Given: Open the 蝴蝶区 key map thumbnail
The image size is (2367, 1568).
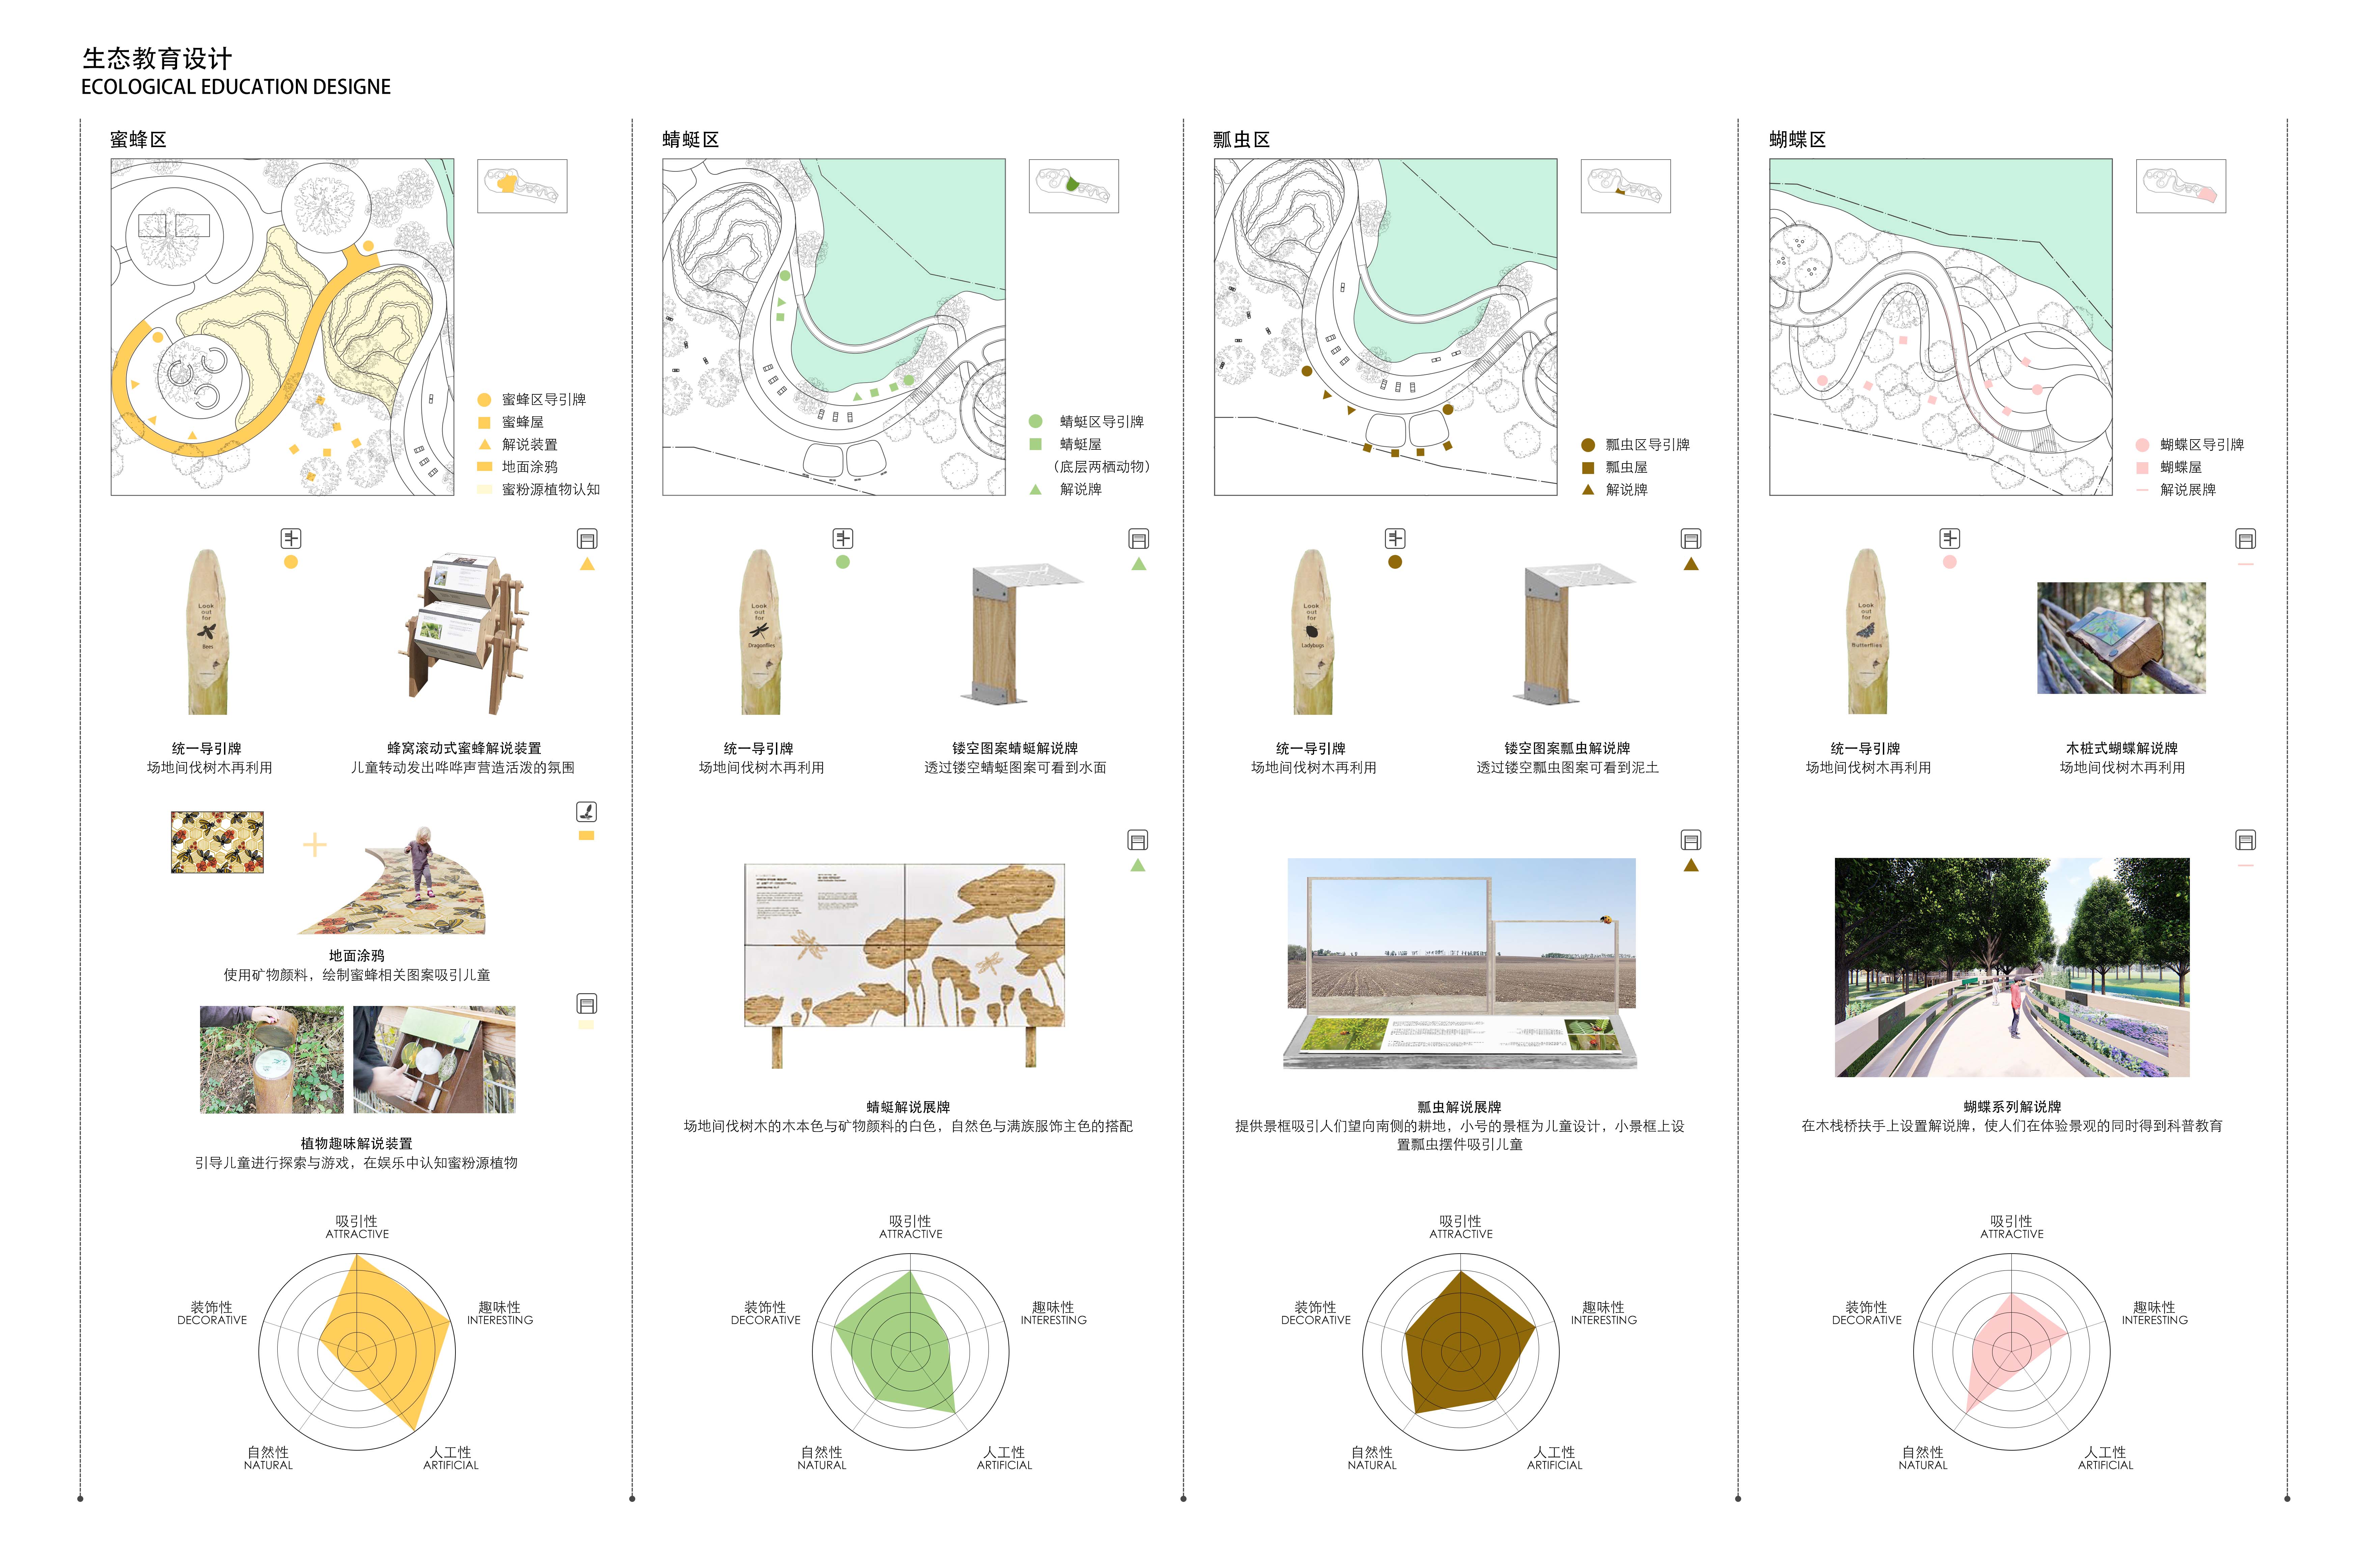Looking at the screenshot, I should click(2181, 186).
